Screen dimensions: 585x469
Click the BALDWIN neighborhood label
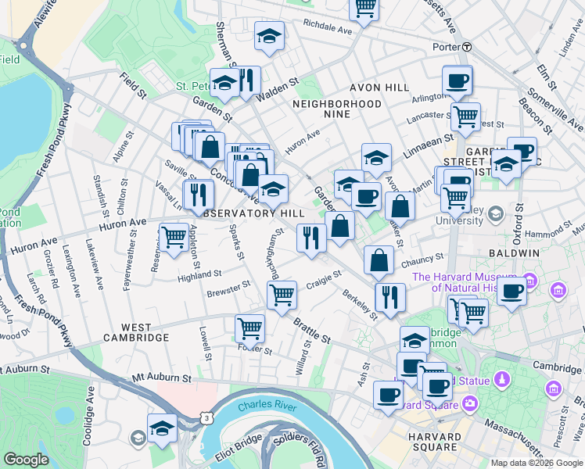(515, 253)
